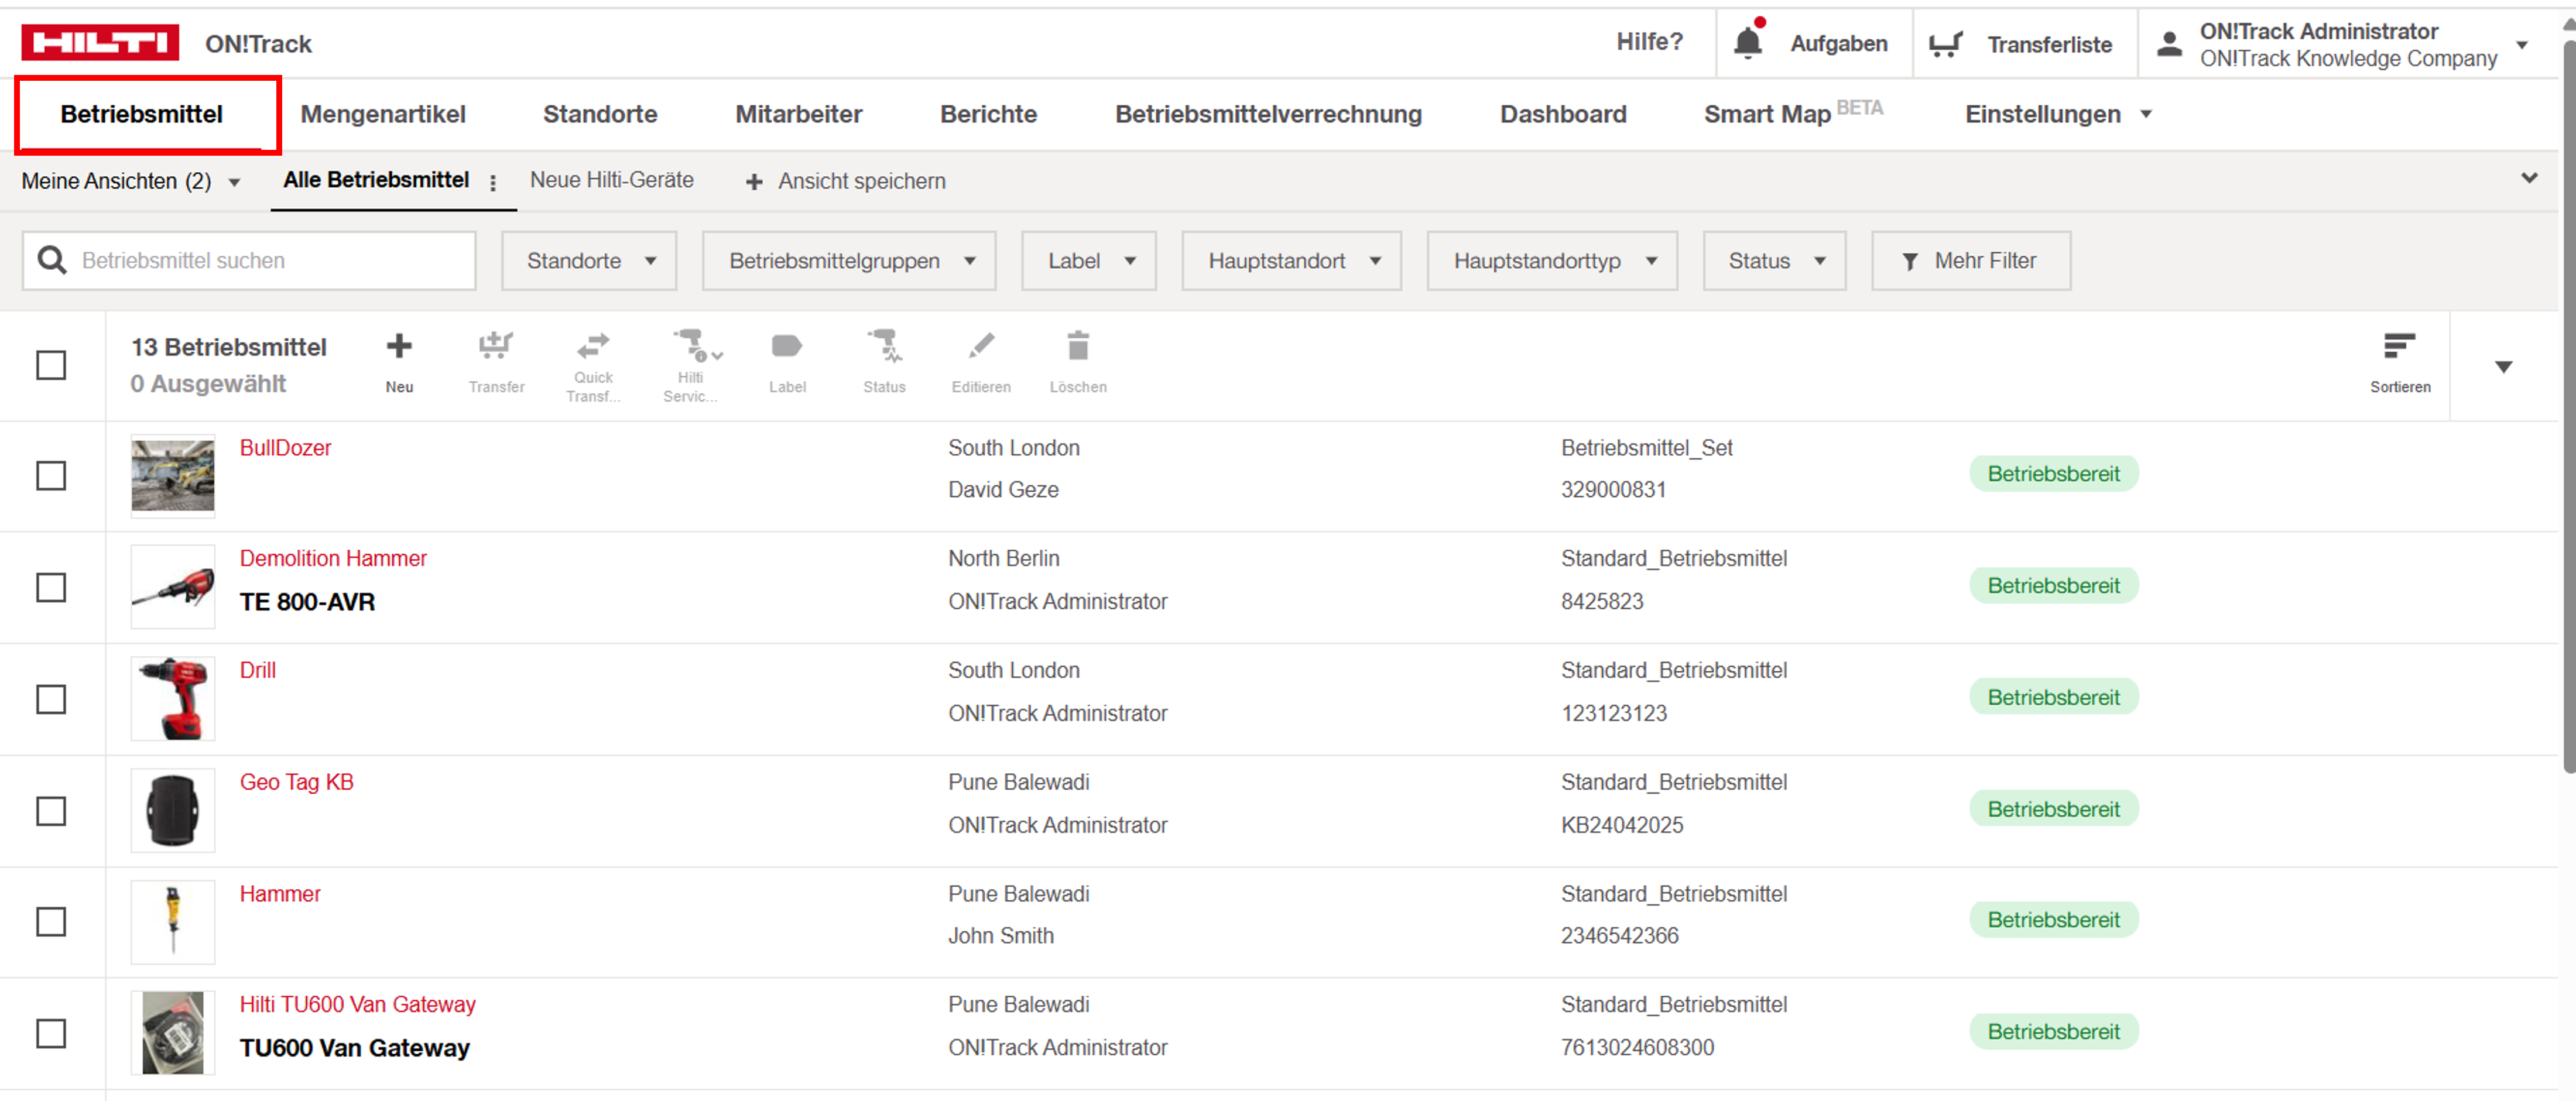Click Betriebsbereit status badge for Drill
Image resolution: width=2576 pixels, height=1101 pixels.
(x=2053, y=698)
